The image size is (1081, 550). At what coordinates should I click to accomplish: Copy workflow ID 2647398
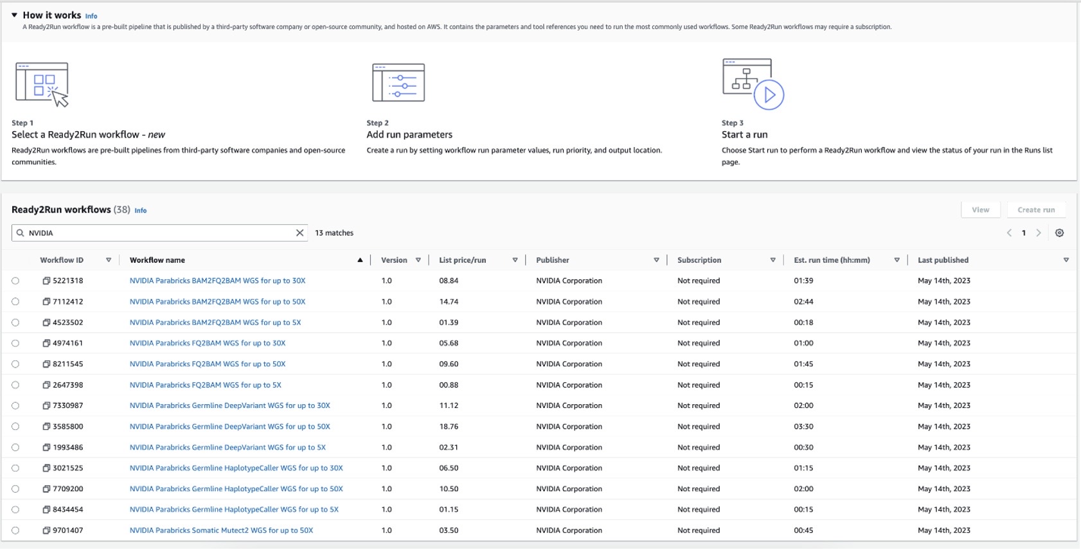[46, 385]
